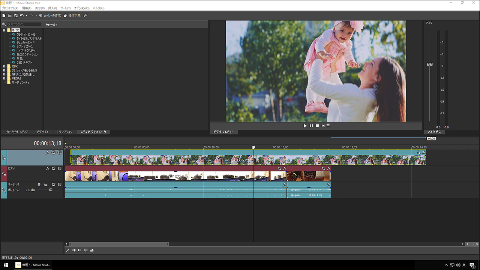
Task: Minimize track 1 height toggle
Action: [5, 159]
